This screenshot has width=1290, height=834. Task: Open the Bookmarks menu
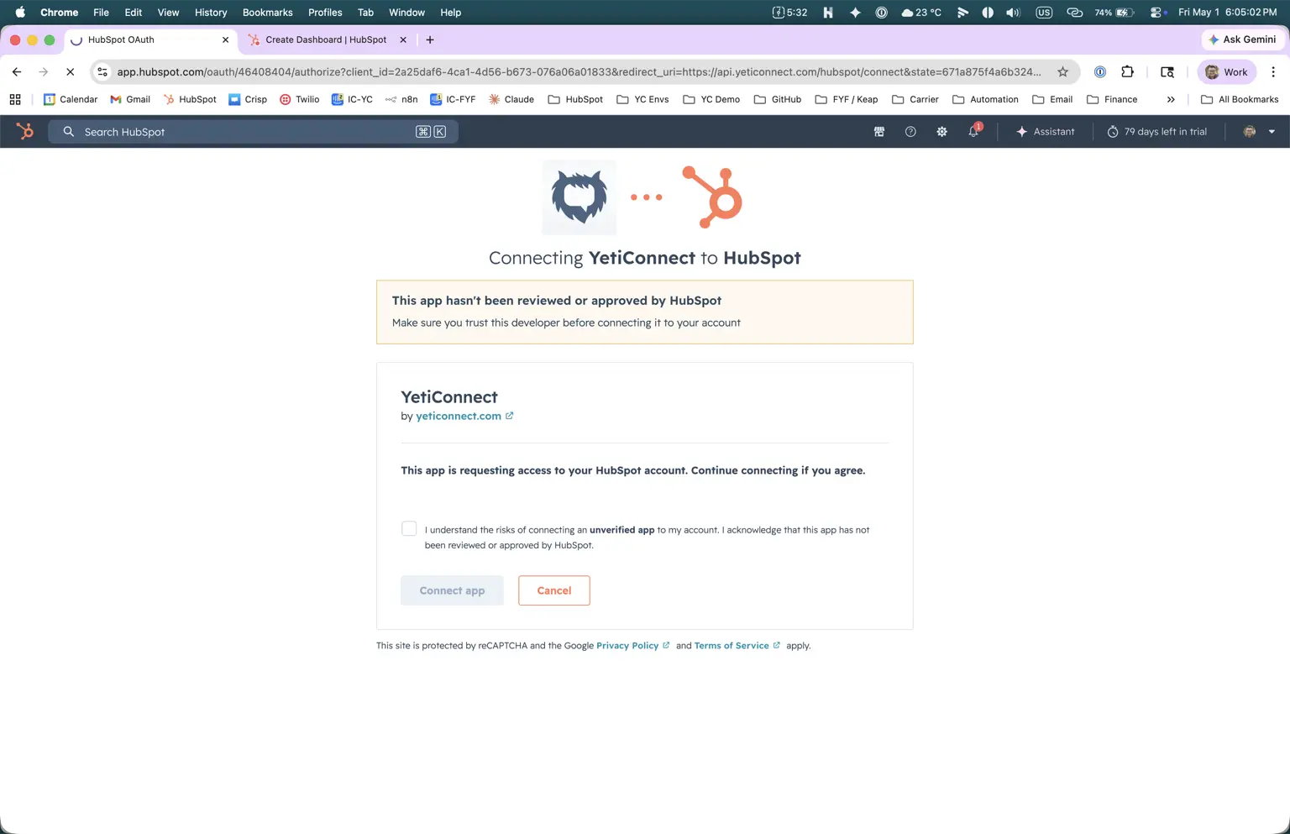(267, 13)
